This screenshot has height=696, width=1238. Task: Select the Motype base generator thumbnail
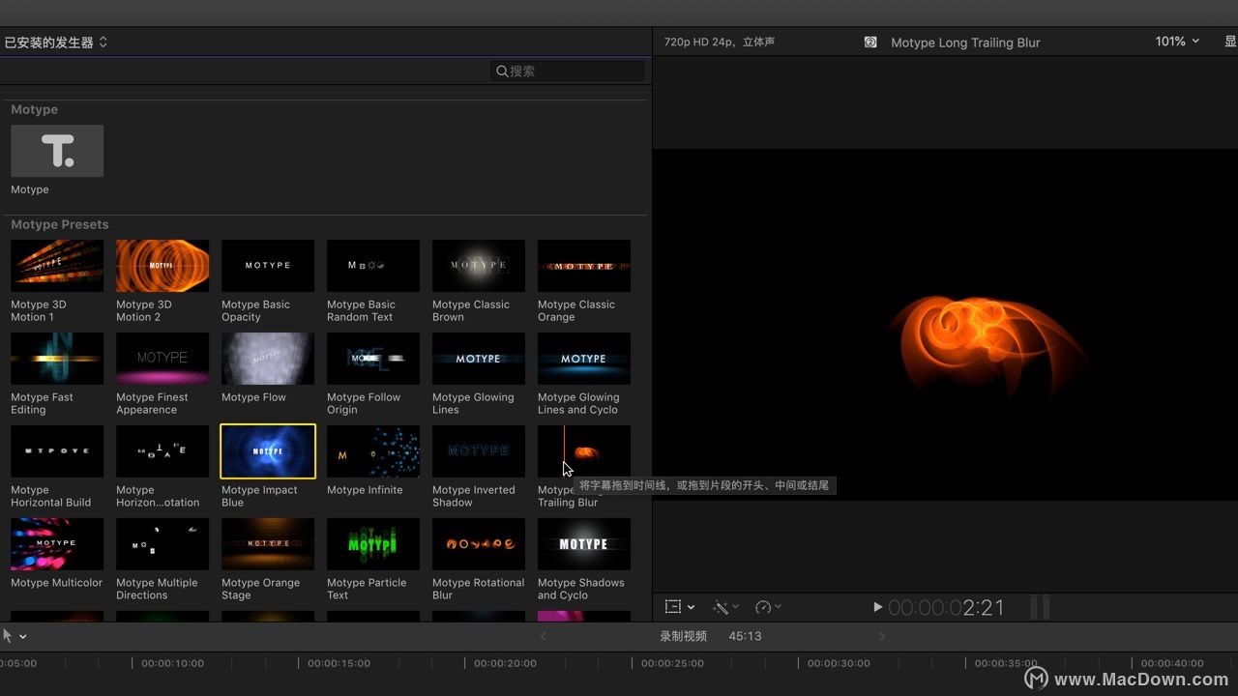57,151
